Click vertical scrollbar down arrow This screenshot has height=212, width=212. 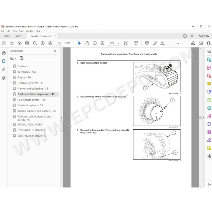(200, 187)
